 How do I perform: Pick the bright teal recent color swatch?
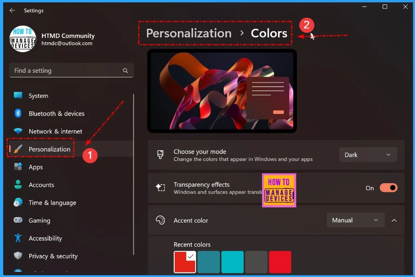232,262
